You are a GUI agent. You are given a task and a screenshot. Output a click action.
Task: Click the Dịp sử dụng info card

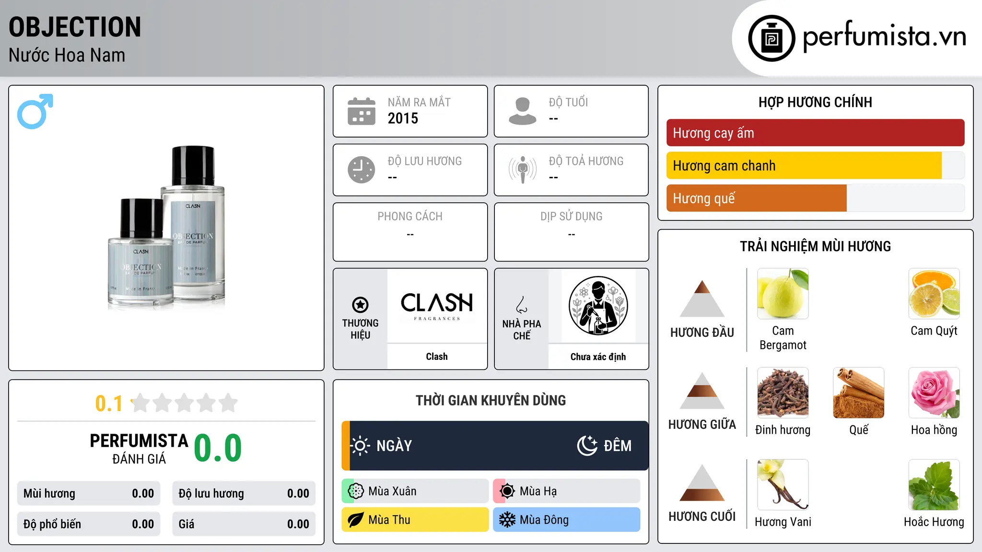pyautogui.click(x=571, y=232)
